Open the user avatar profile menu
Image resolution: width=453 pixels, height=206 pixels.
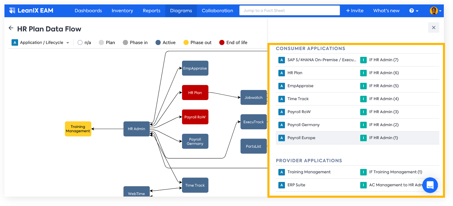tap(436, 11)
